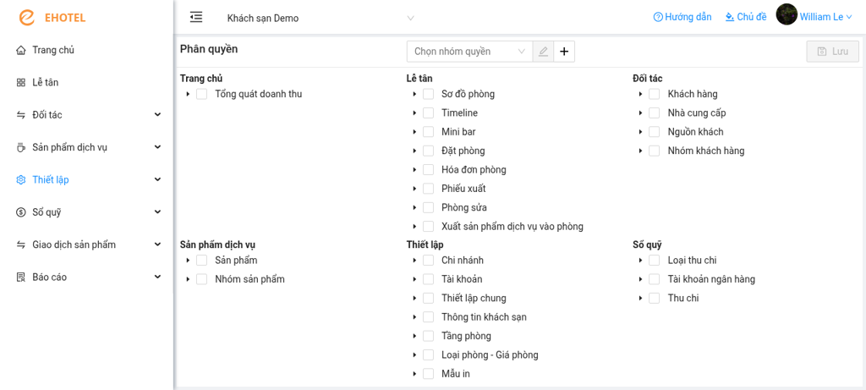
Task: Click the Lưu save button
Action: pyautogui.click(x=833, y=52)
